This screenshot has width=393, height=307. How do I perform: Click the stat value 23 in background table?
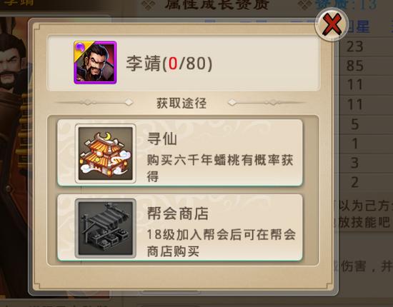pos(355,46)
